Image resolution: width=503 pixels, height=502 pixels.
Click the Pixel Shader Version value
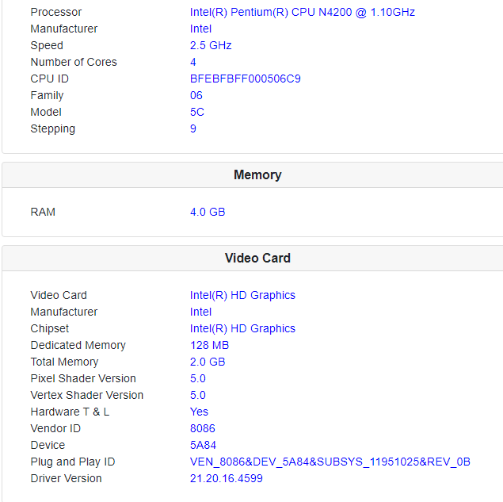tap(198, 378)
